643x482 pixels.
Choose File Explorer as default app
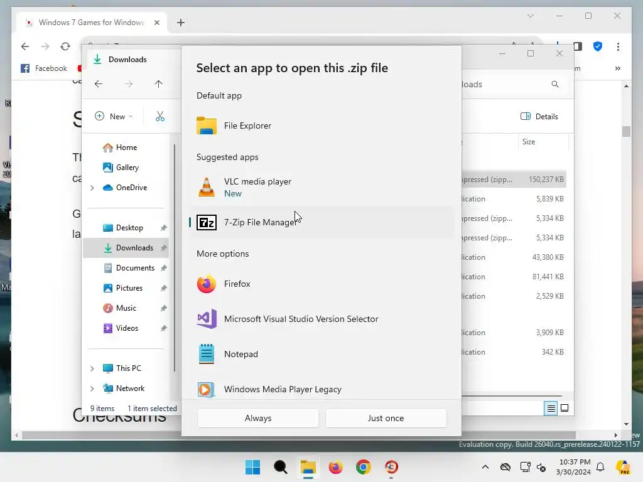click(321, 126)
